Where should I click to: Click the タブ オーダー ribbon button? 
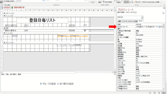point(132,2)
